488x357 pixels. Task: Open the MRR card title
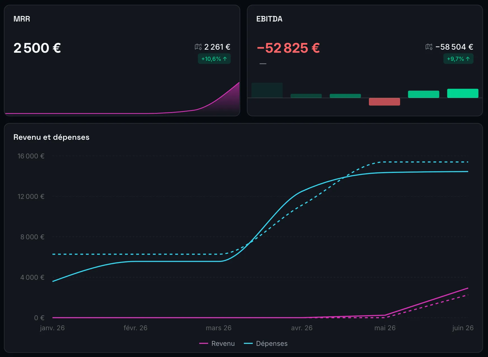coord(22,19)
